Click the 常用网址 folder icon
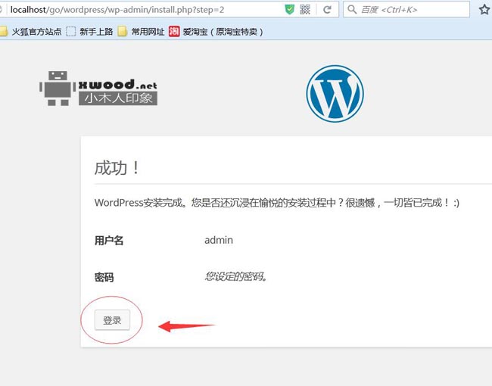Image resolution: width=492 pixels, height=386 pixels. (x=123, y=31)
